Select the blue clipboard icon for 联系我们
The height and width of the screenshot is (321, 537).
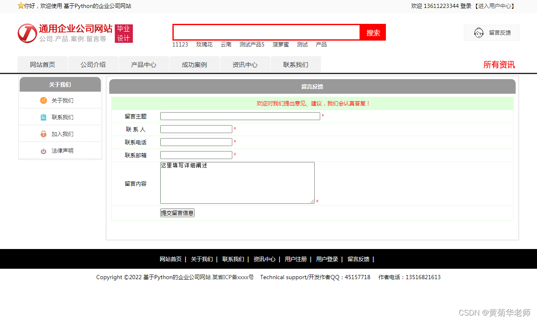pyautogui.click(x=44, y=117)
